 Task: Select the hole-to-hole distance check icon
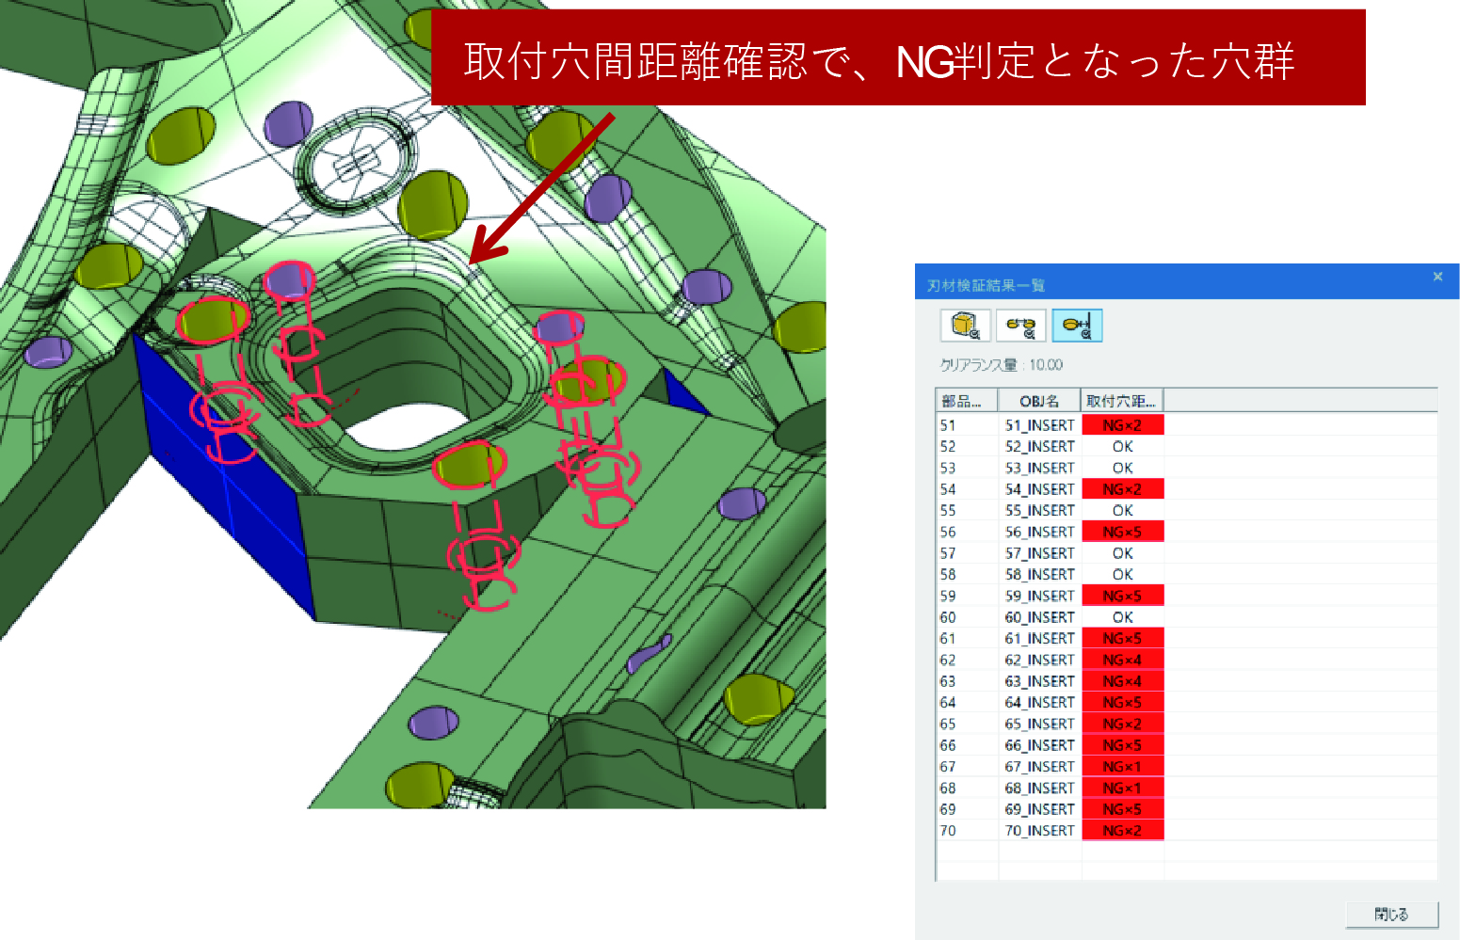(1020, 326)
